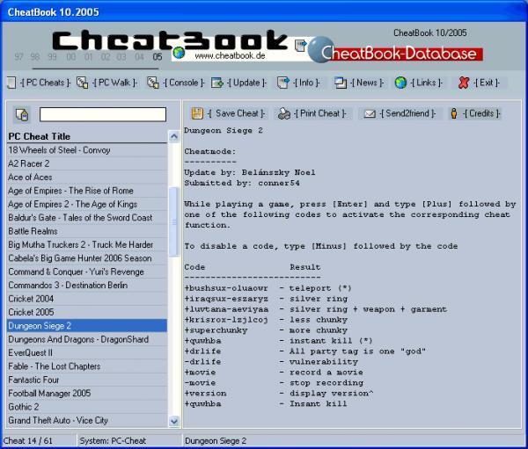This screenshot has height=449, width=528.
Task: Click the -[ Save Cheat ]- button label
Action: click(x=236, y=113)
